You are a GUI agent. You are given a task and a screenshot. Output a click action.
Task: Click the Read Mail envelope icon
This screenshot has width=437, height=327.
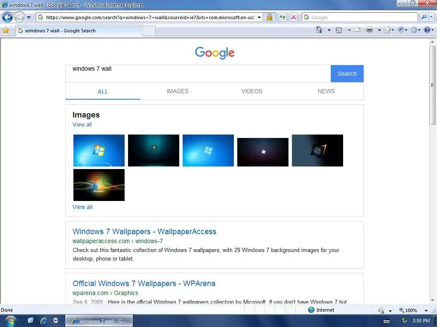357,30
